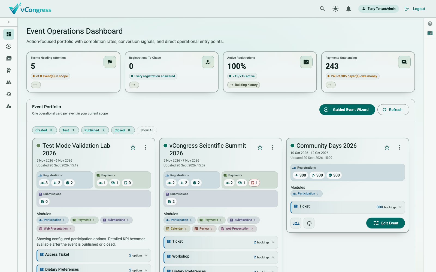This screenshot has width=436, height=272.
Task: Toggle the Created filter chip
Action: [x=44, y=130]
